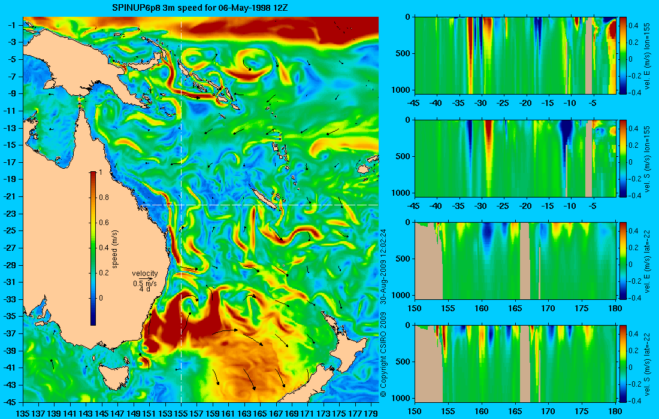Click the "vel. S (m/s) lon=155" label
659x419 pixels.
pos(647,158)
